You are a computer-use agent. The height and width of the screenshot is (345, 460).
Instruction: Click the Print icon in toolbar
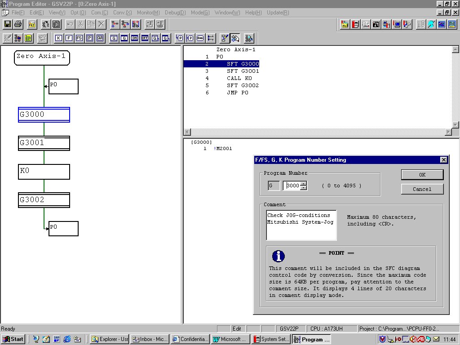click(18, 24)
